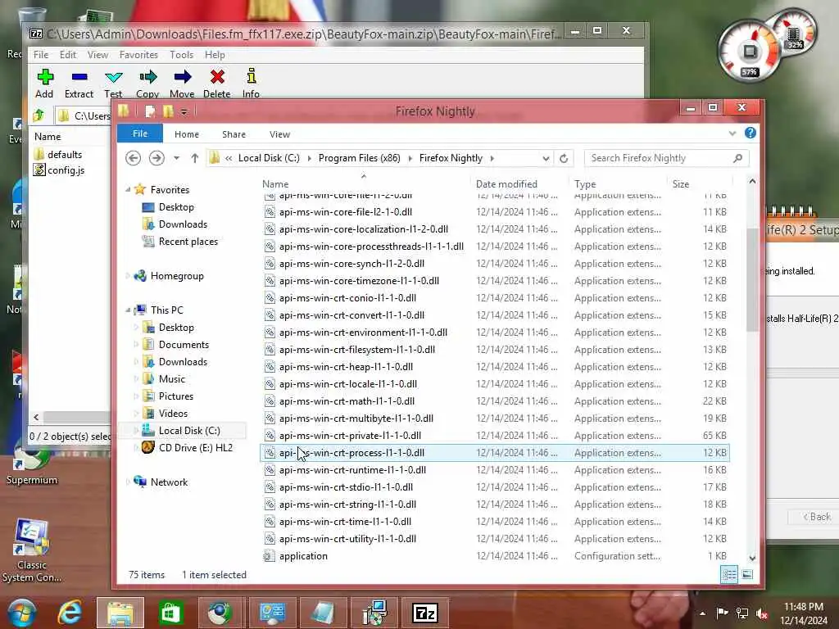
Task: Click the 7-Zip up-folder arrow icon
Action: point(39,115)
